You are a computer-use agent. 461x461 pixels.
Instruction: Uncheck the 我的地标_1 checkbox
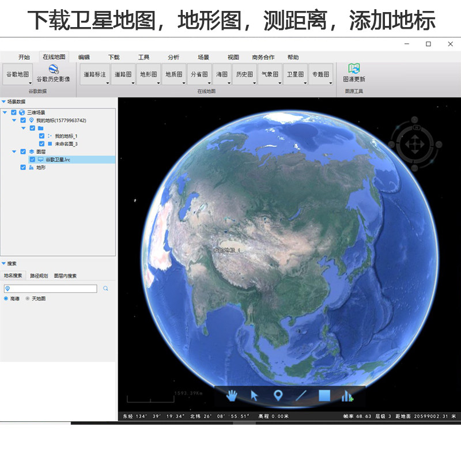[41, 136]
